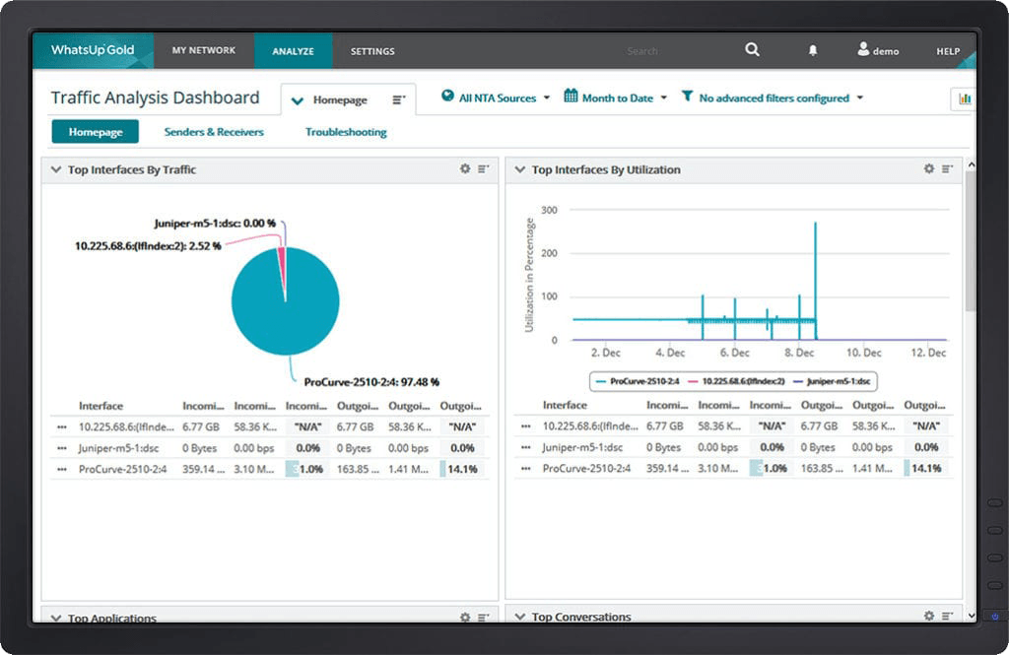This screenshot has height=655, width=1009.
Task: Click the Help link
Action: [947, 50]
